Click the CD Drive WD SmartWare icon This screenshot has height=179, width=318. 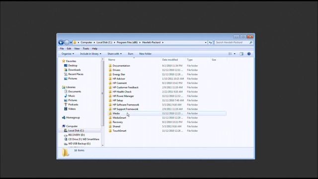[x=66, y=139]
